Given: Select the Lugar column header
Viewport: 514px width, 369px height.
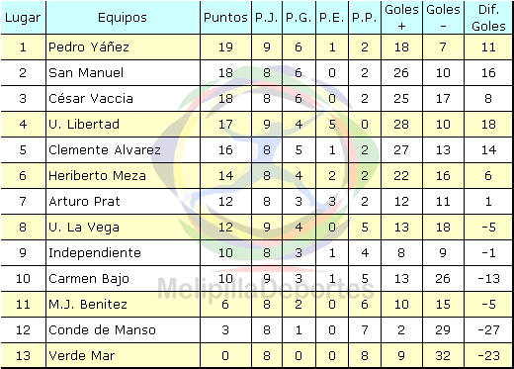Looking at the screenshot, I should point(23,18).
